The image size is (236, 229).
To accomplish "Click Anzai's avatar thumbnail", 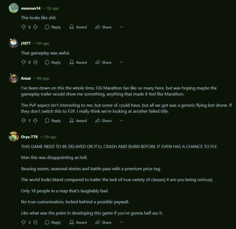I will (14, 78).
